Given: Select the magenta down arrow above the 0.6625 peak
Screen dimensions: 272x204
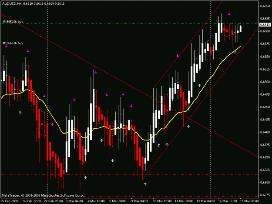Looking at the screenshot, I should coord(229,14).
